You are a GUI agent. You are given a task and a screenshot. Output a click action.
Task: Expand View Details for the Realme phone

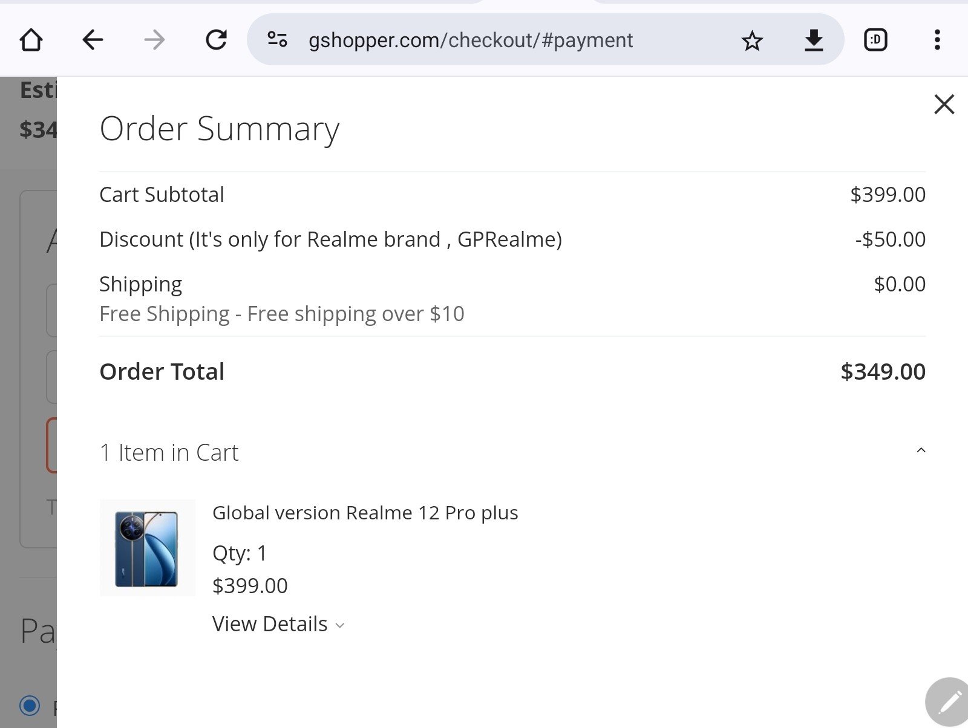click(x=278, y=624)
